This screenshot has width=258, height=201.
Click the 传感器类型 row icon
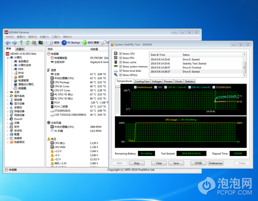click(x=52, y=58)
